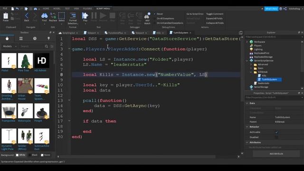
Task: Open the FILE menu
Action: [x=5, y=9]
